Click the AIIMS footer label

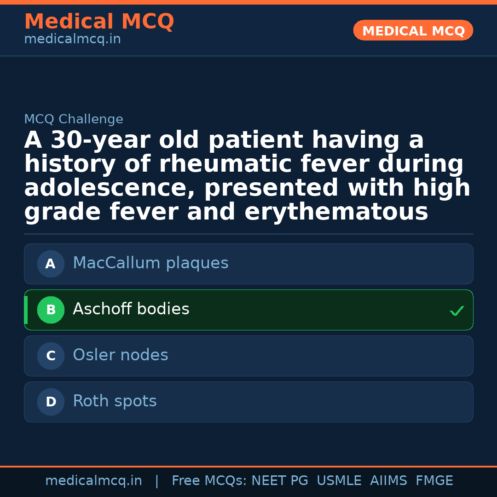[389, 480]
